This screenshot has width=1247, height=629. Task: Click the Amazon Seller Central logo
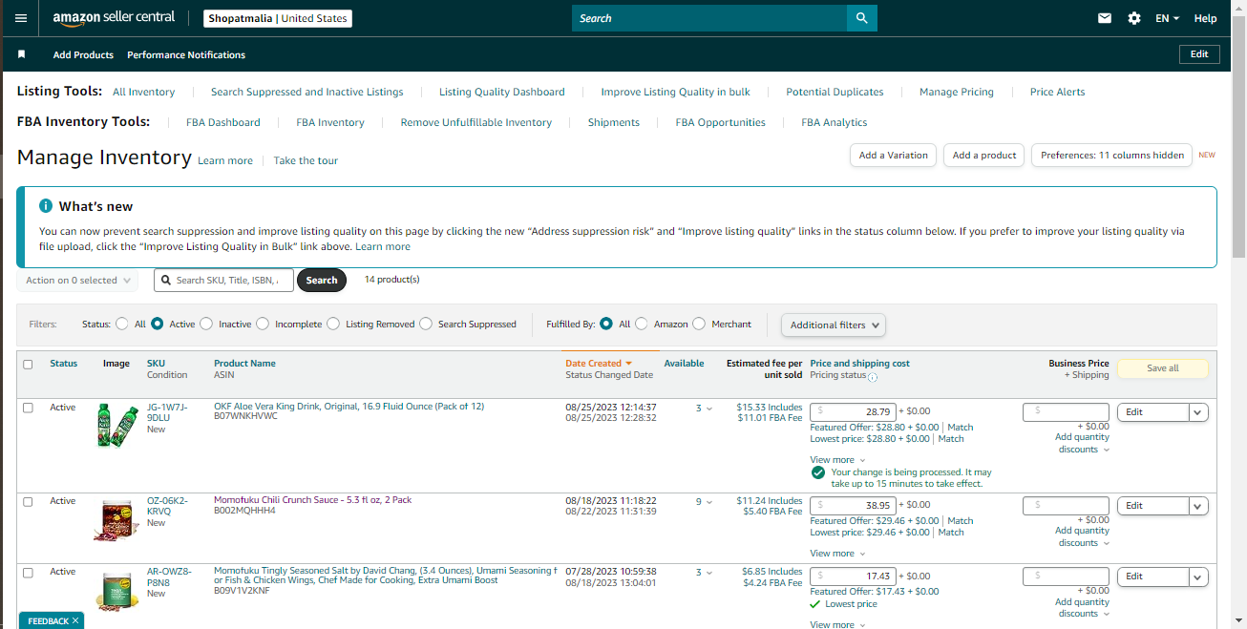coord(114,18)
